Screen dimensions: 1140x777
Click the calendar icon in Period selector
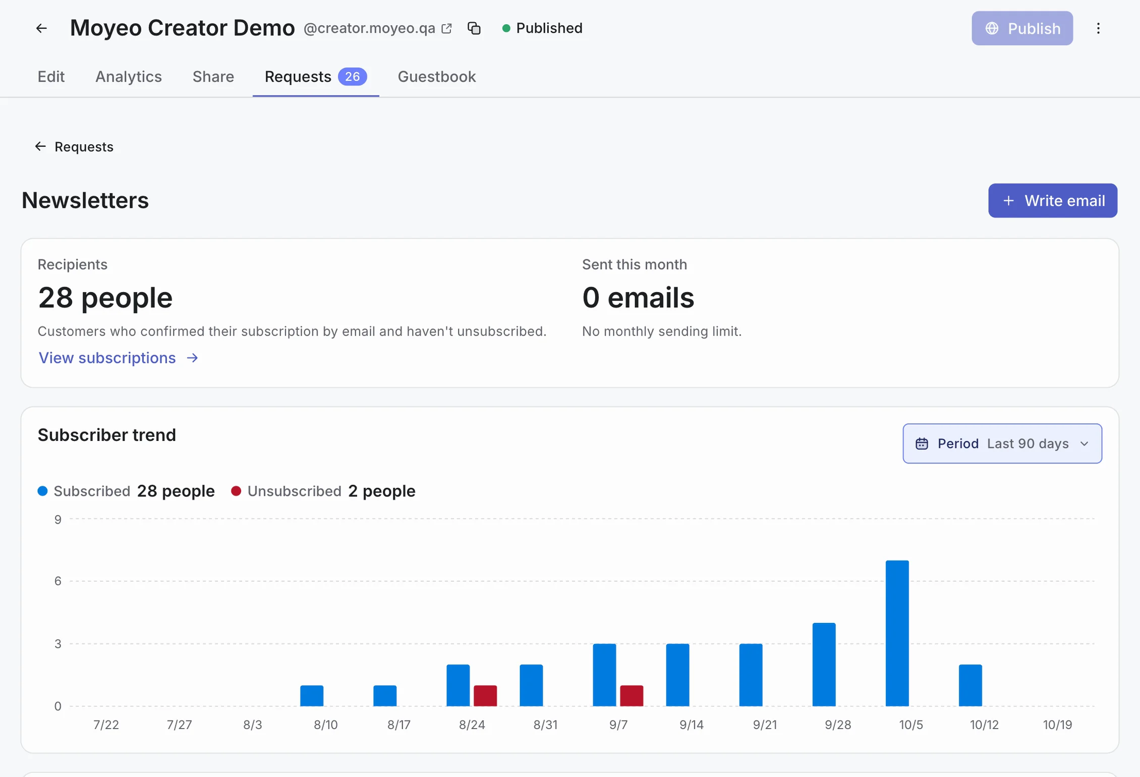tap(922, 443)
